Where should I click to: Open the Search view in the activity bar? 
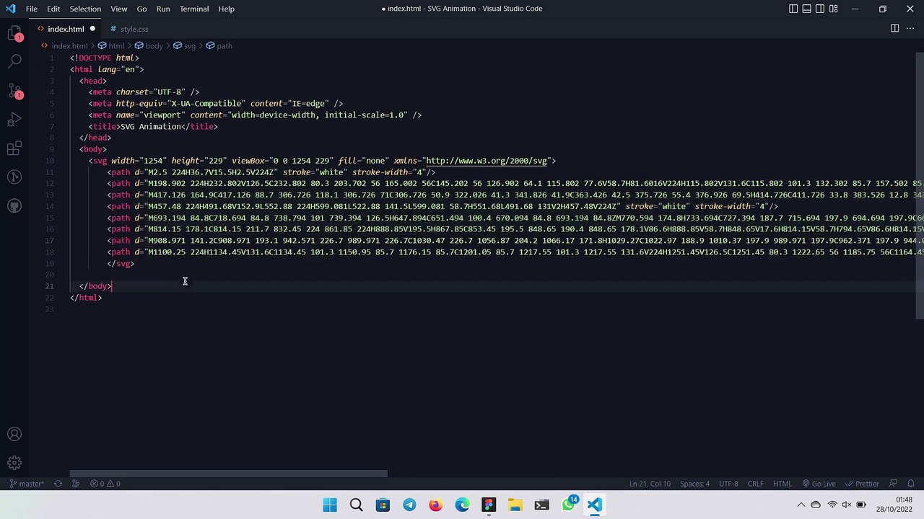(x=14, y=62)
